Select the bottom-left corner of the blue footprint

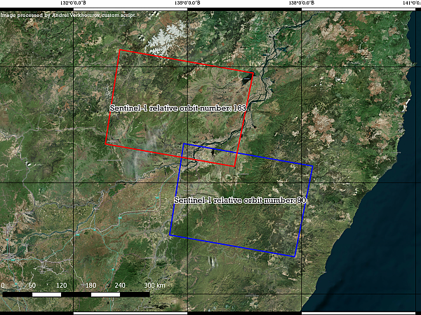[171, 235]
